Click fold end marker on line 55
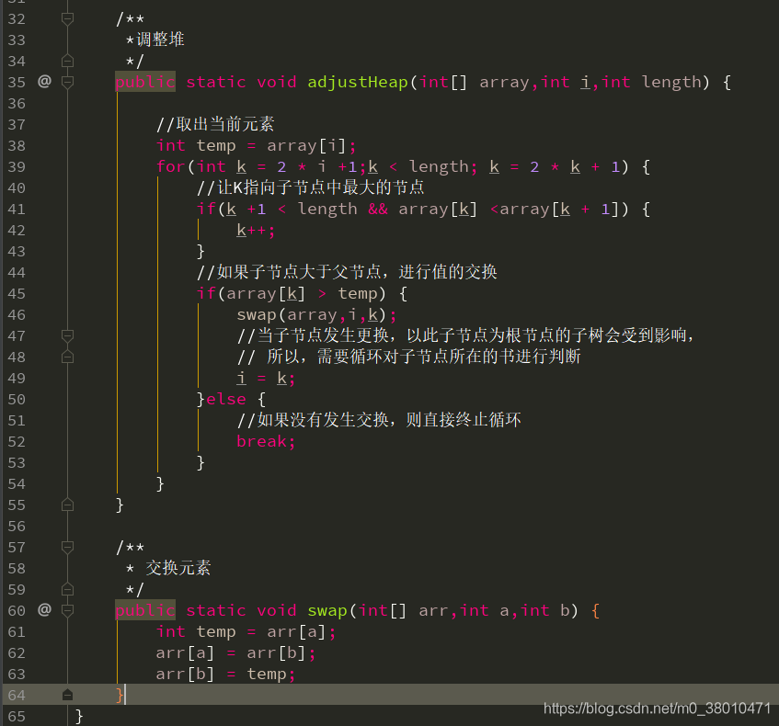The height and width of the screenshot is (726, 779). pos(67,505)
